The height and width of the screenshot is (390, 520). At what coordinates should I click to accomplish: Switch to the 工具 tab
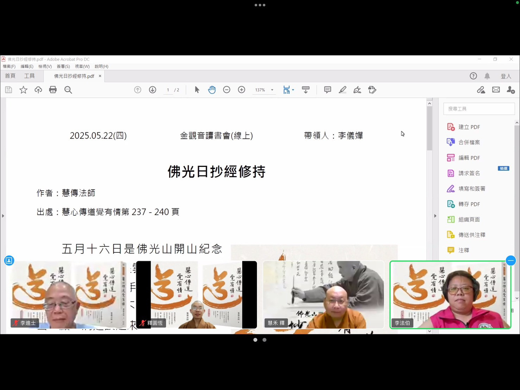pos(29,76)
